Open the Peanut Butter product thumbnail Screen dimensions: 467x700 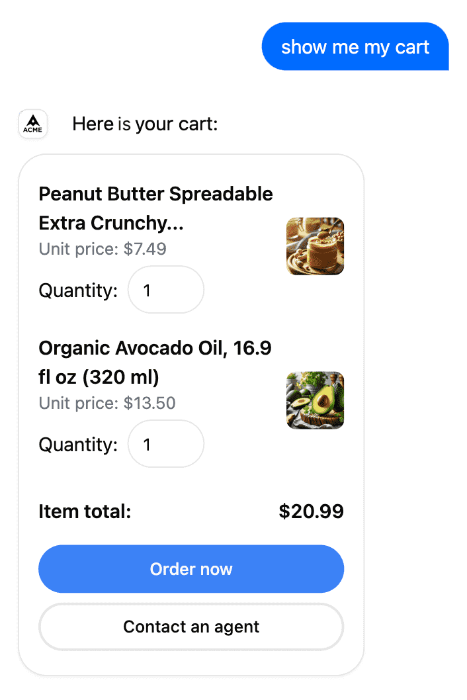coord(315,246)
